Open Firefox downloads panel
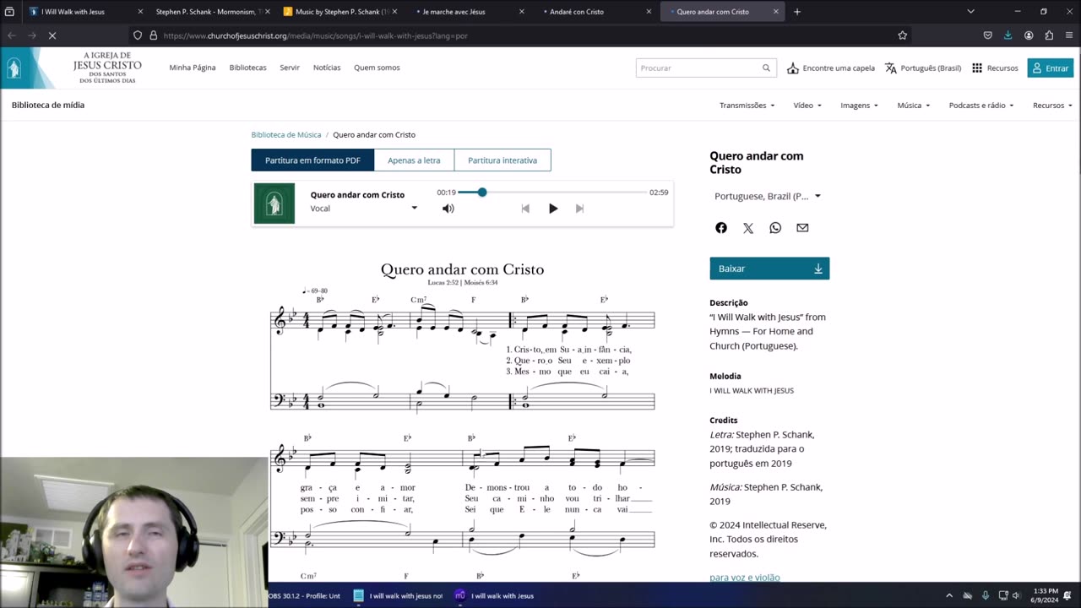The width and height of the screenshot is (1081, 608). [1008, 35]
